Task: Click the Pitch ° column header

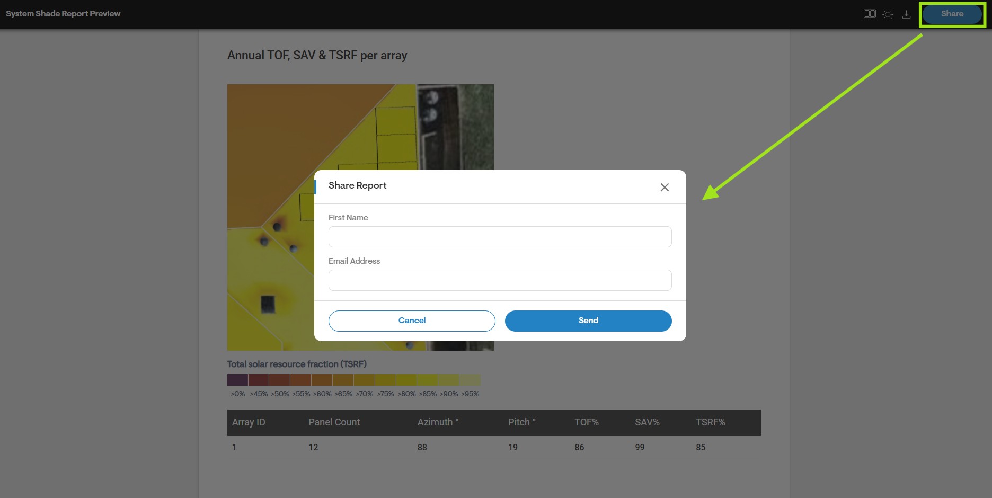Action: pos(521,422)
